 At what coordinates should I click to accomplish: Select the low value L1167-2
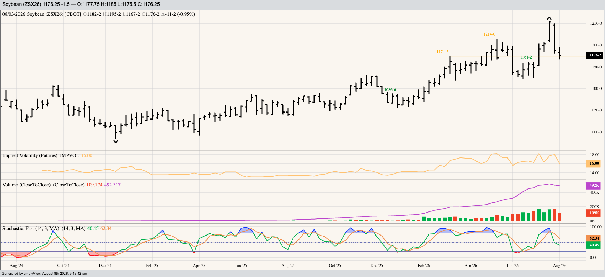click(x=131, y=14)
